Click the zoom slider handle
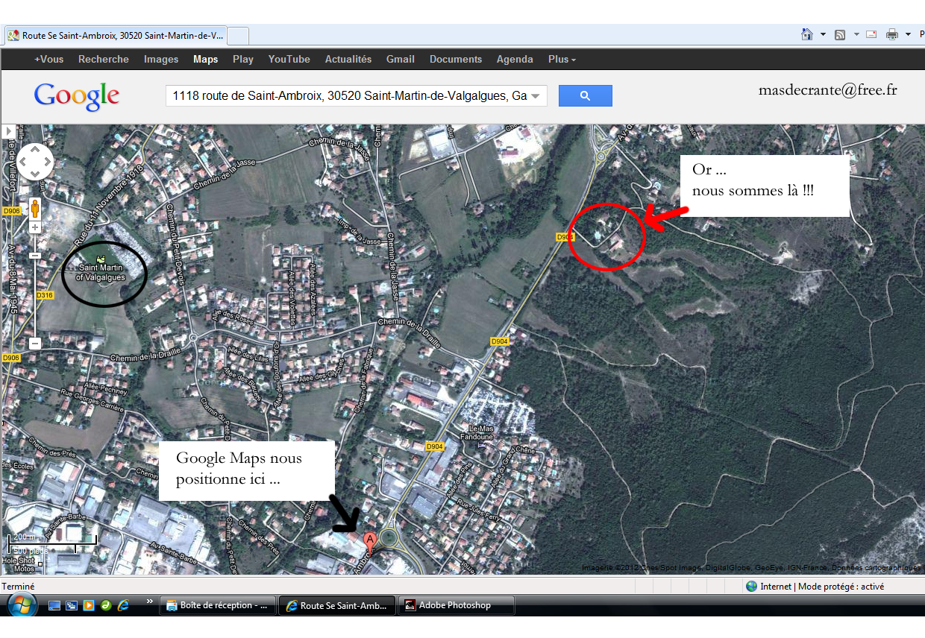The image size is (925, 638). [35, 256]
